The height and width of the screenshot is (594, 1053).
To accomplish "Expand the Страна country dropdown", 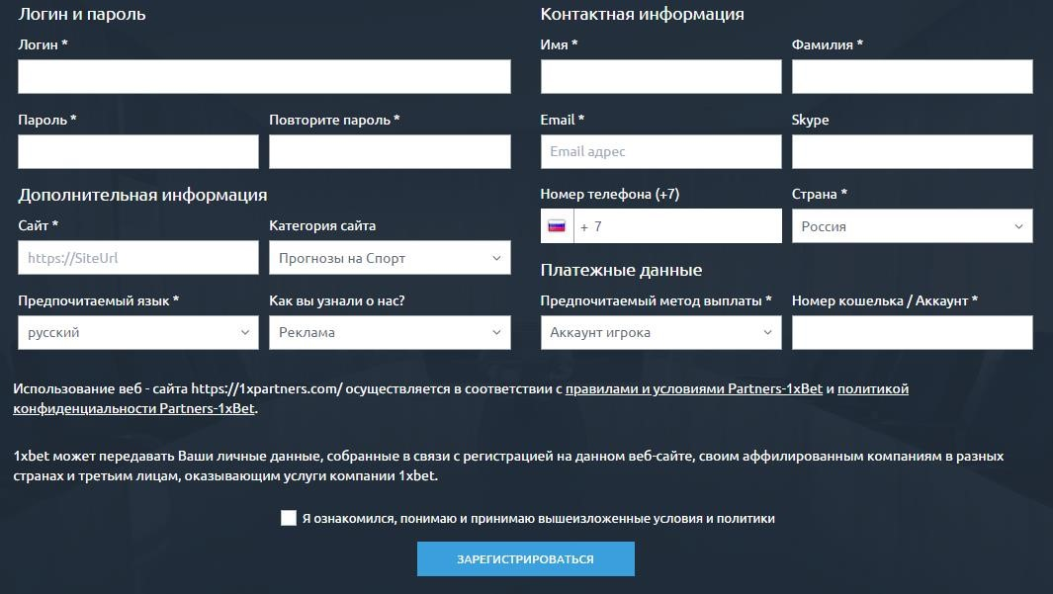I will pos(912,226).
